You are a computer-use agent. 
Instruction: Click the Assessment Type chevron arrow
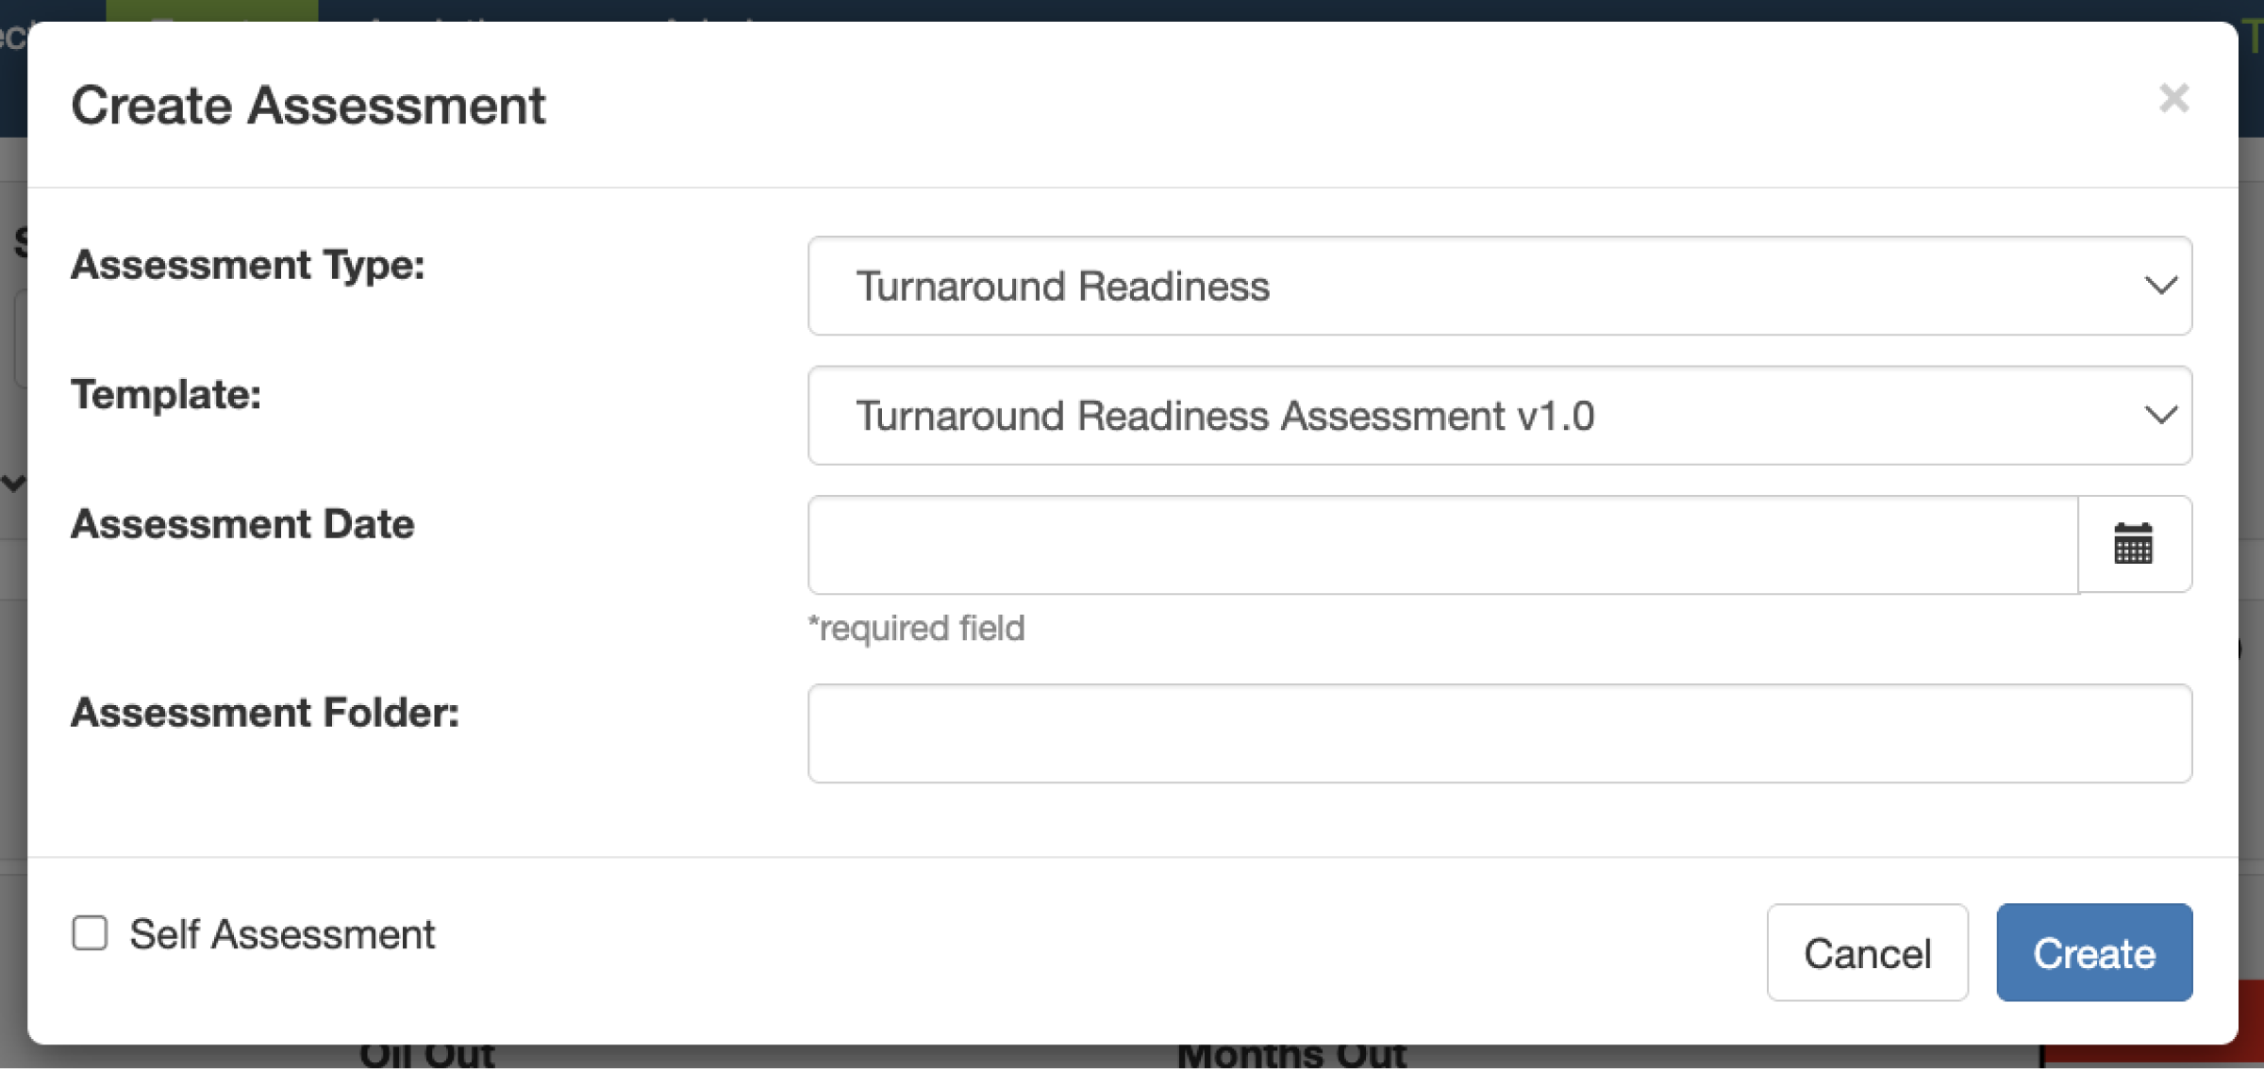click(2160, 285)
